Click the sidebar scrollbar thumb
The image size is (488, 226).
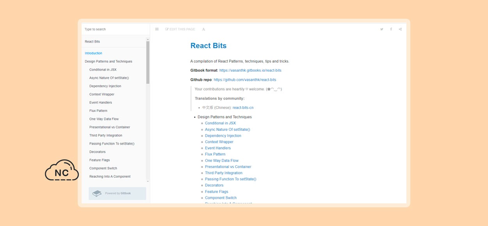[x=148, y=62]
